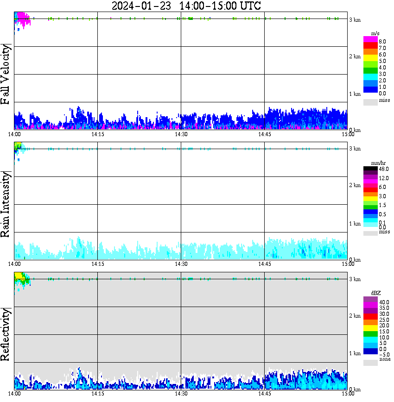Click the red swatch in the m/s legend
The image size is (394, 402).
coord(370,46)
